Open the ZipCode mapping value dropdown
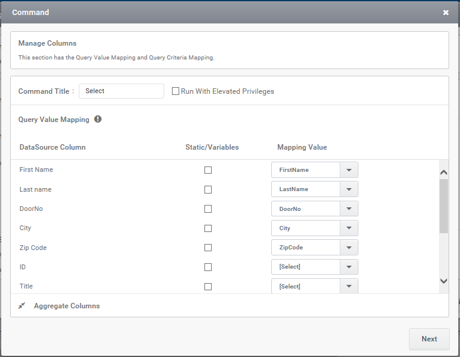The image size is (460, 357). 314,248
